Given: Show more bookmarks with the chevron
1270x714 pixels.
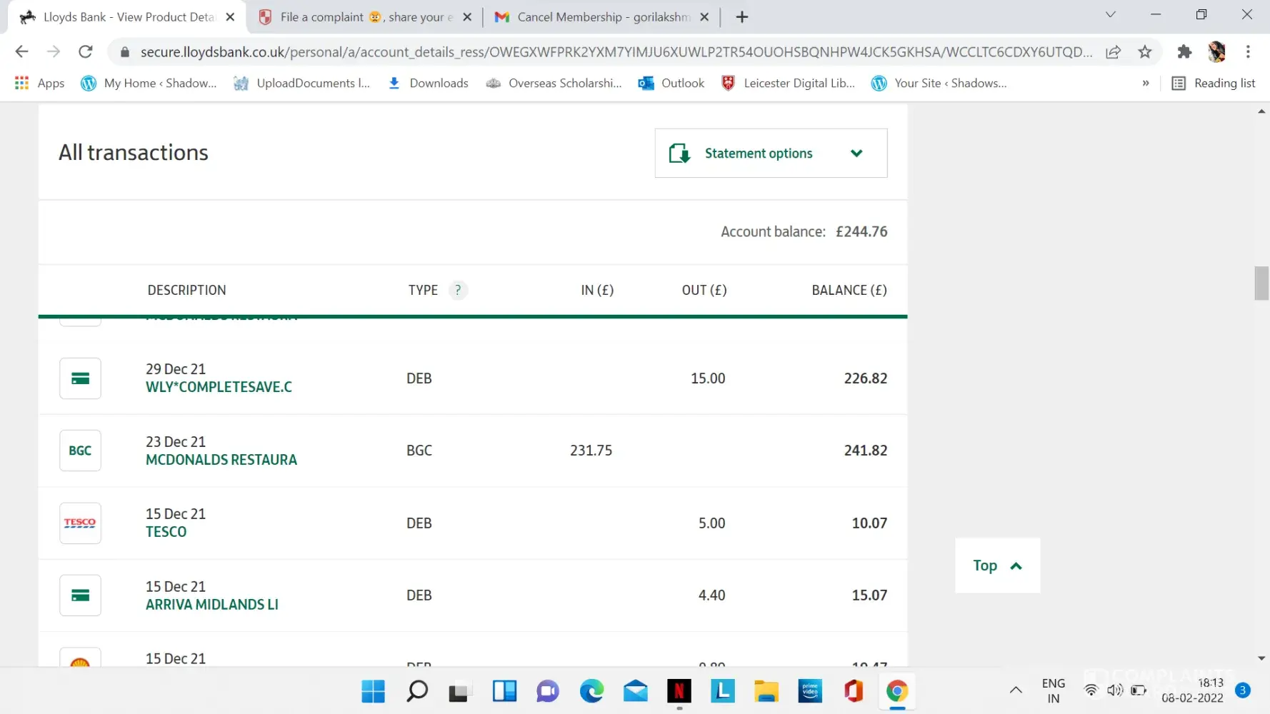Looking at the screenshot, I should pos(1146,84).
